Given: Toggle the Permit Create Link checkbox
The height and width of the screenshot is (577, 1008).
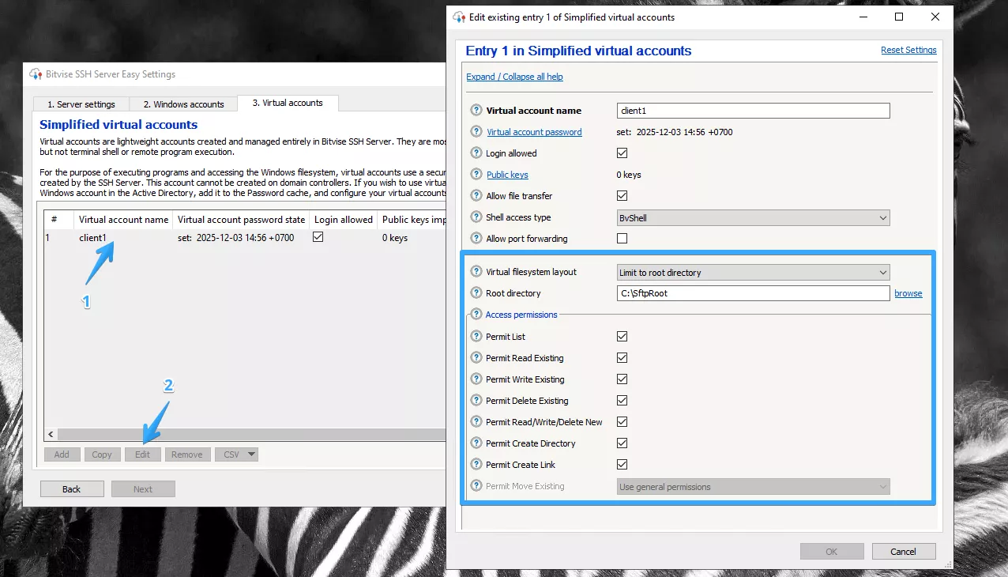Looking at the screenshot, I should click(x=622, y=465).
